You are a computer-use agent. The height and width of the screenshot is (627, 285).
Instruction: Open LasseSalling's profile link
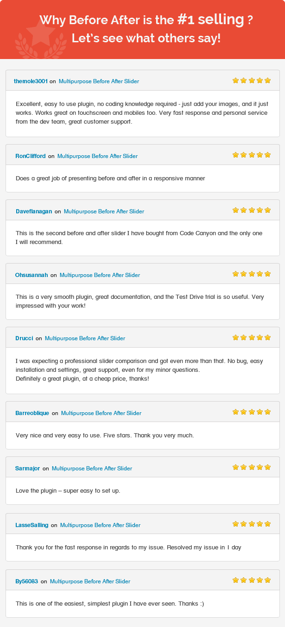(32, 525)
